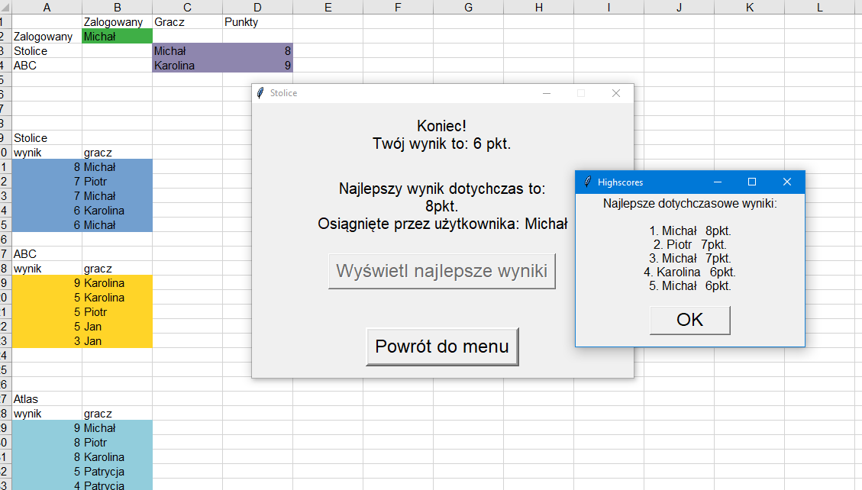The image size is (862, 490).
Task: Click the Patrycja cell with score 5
Action: tap(117, 472)
